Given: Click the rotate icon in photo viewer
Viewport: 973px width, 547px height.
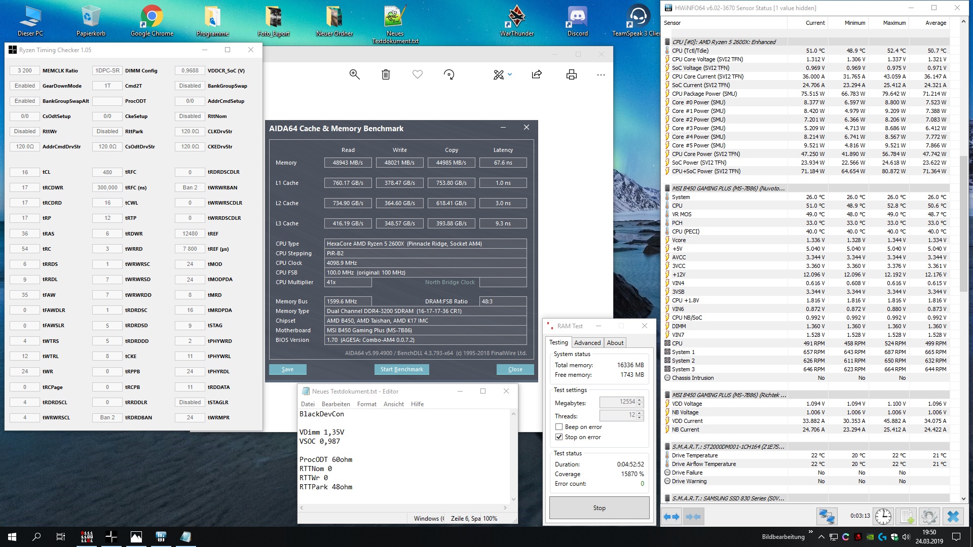Looking at the screenshot, I should coord(449,75).
